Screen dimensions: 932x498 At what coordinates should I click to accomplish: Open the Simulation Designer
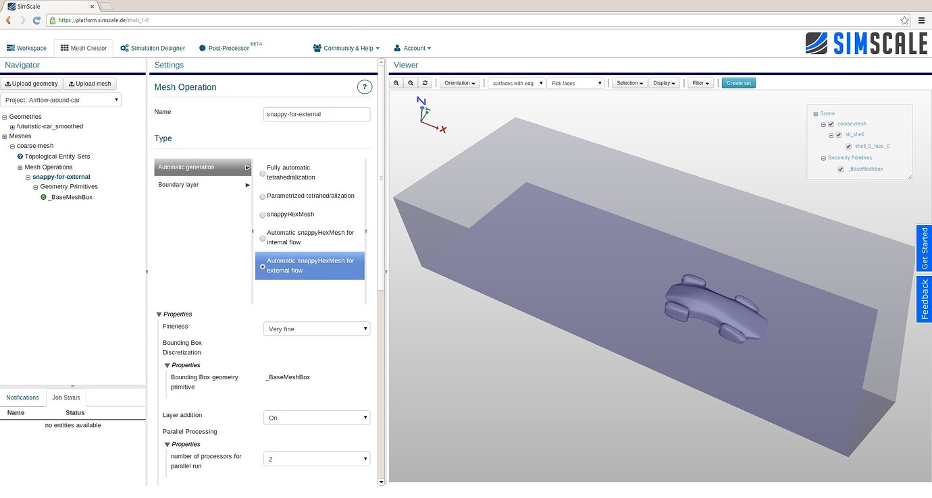(152, 48)
